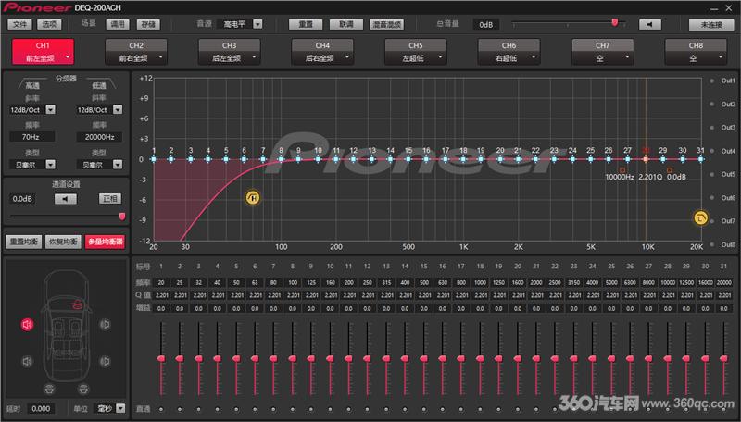Toggle bypass (直通) for band 10

pos(330,409)
